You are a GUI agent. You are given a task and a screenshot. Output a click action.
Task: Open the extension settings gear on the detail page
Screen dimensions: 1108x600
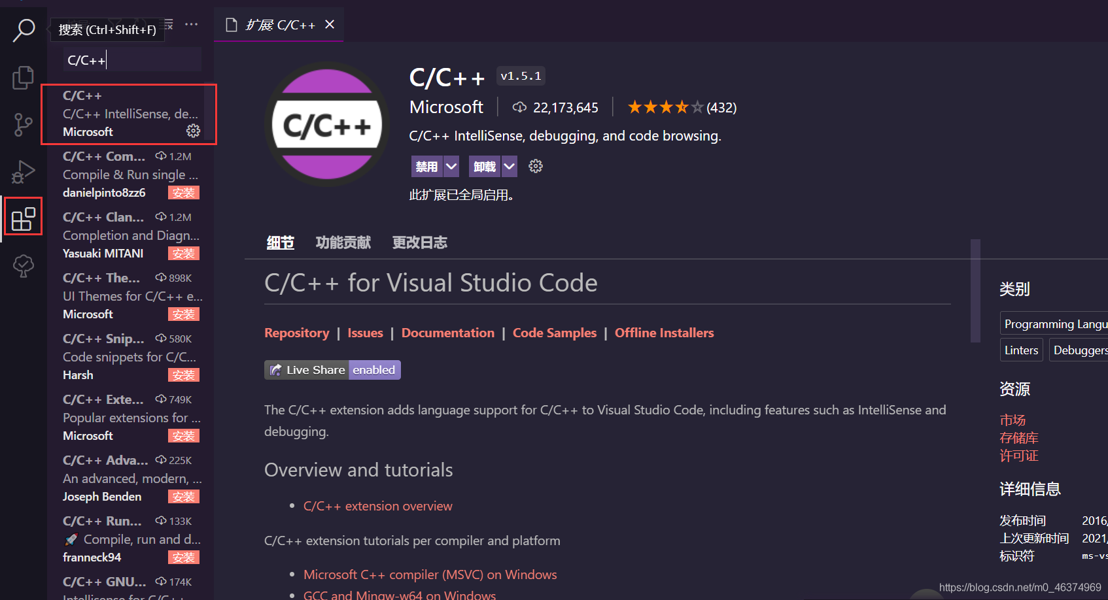tap(535, 166)
